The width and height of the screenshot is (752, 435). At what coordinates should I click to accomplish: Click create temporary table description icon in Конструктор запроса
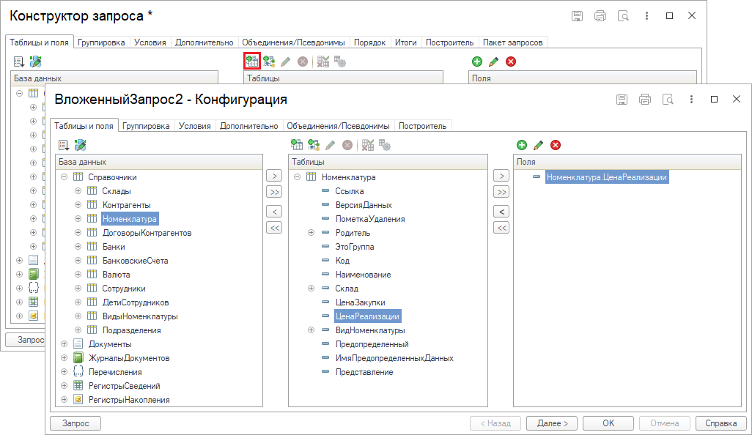click(268, 62)
